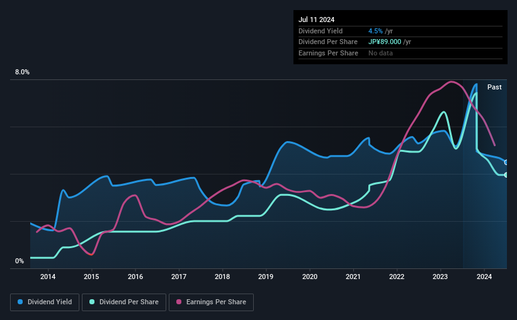Click the 2022 x-axis label
This screenshot has height=320, width=517.
tap(397, 277)
